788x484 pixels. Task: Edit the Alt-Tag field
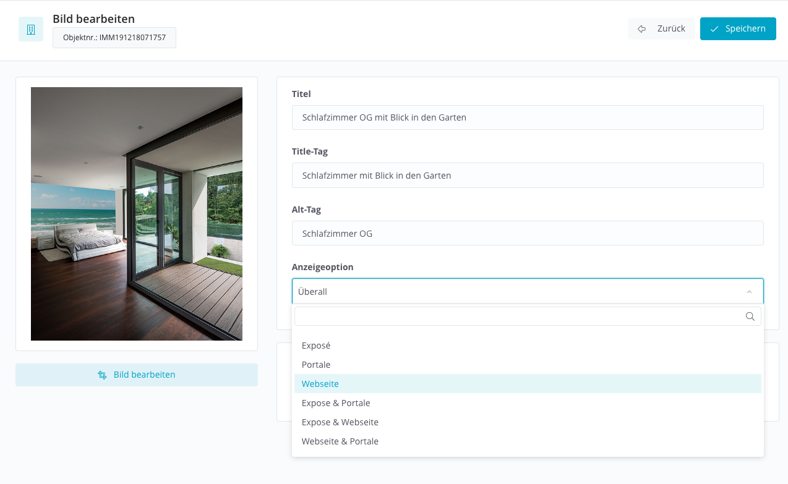[x=527, y=234]
